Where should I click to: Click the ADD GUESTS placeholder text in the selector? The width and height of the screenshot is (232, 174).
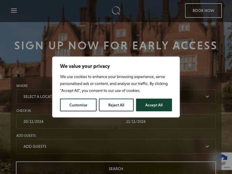[35, 146]
